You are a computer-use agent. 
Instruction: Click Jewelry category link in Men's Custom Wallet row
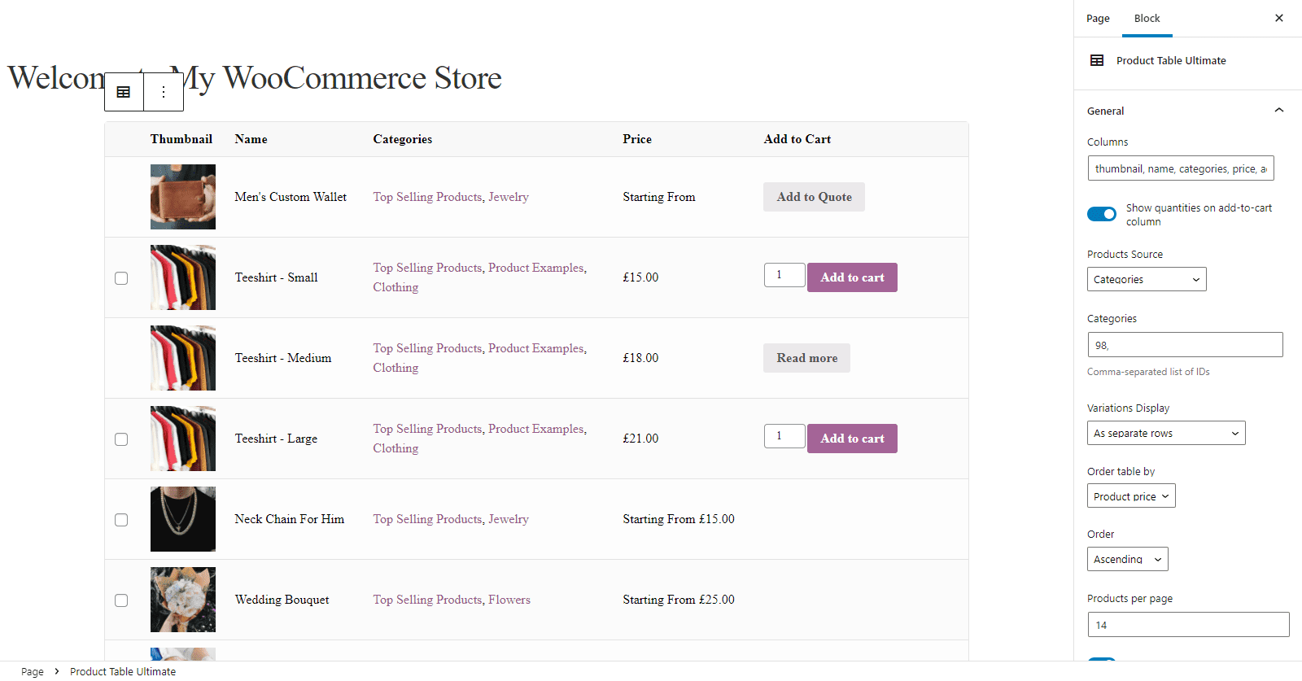pyautogui.click(x=509, y=197)
